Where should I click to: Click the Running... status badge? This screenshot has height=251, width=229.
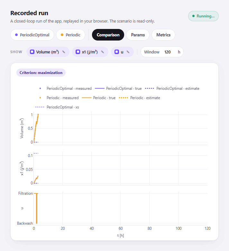203,16
